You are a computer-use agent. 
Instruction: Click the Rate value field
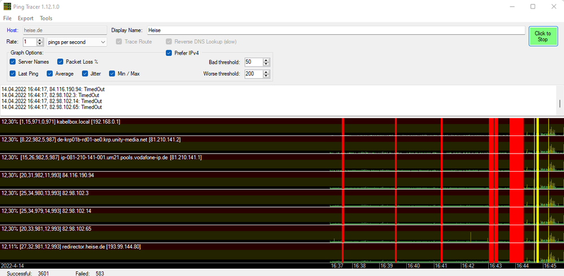coord(30,42)
